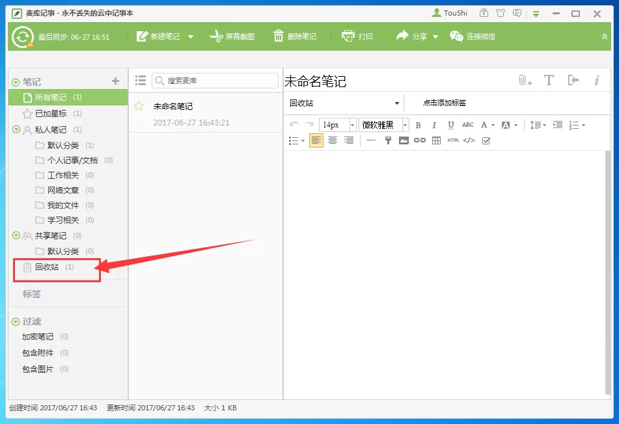Open the feedback message icon
This screenshot has width=619, height=424.
tap(517, 13)
